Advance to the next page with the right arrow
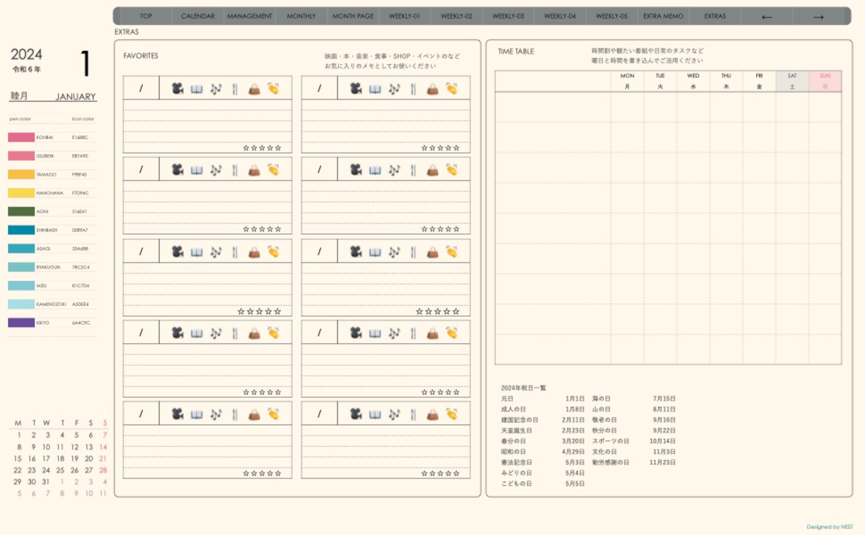 coord(818,16)
